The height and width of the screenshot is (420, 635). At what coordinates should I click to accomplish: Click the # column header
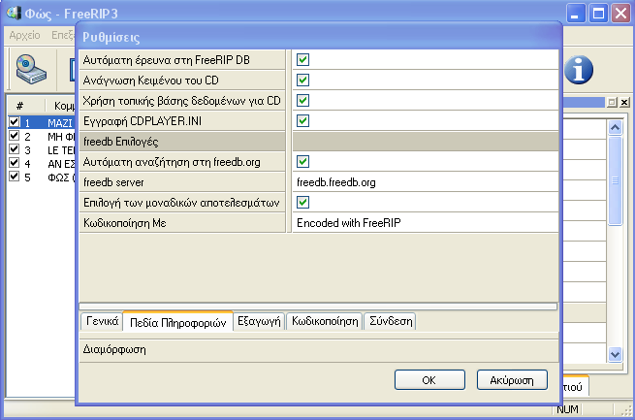click(19, 106)
